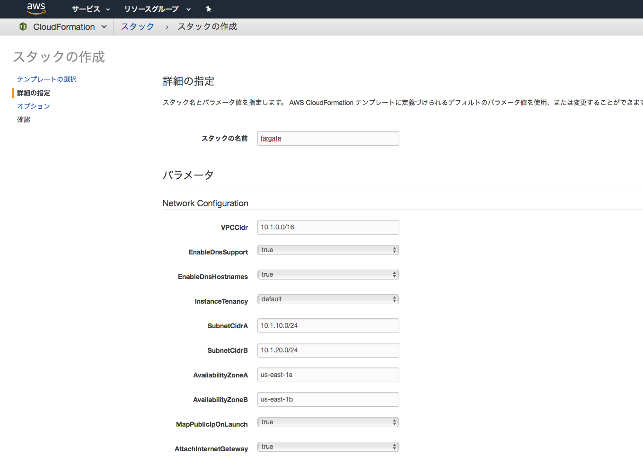This screenshot has width=643, height=464.
Task: Click the スタック breadcrumb link
Action: tap(137, 26)
